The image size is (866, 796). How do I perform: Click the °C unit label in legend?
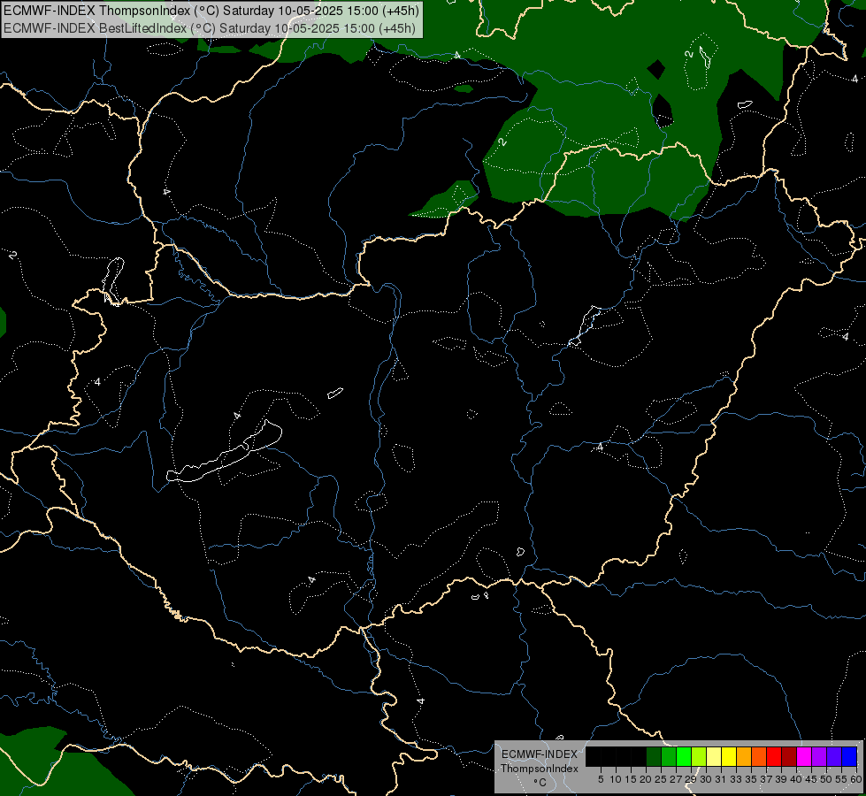(x=540, y=782)
